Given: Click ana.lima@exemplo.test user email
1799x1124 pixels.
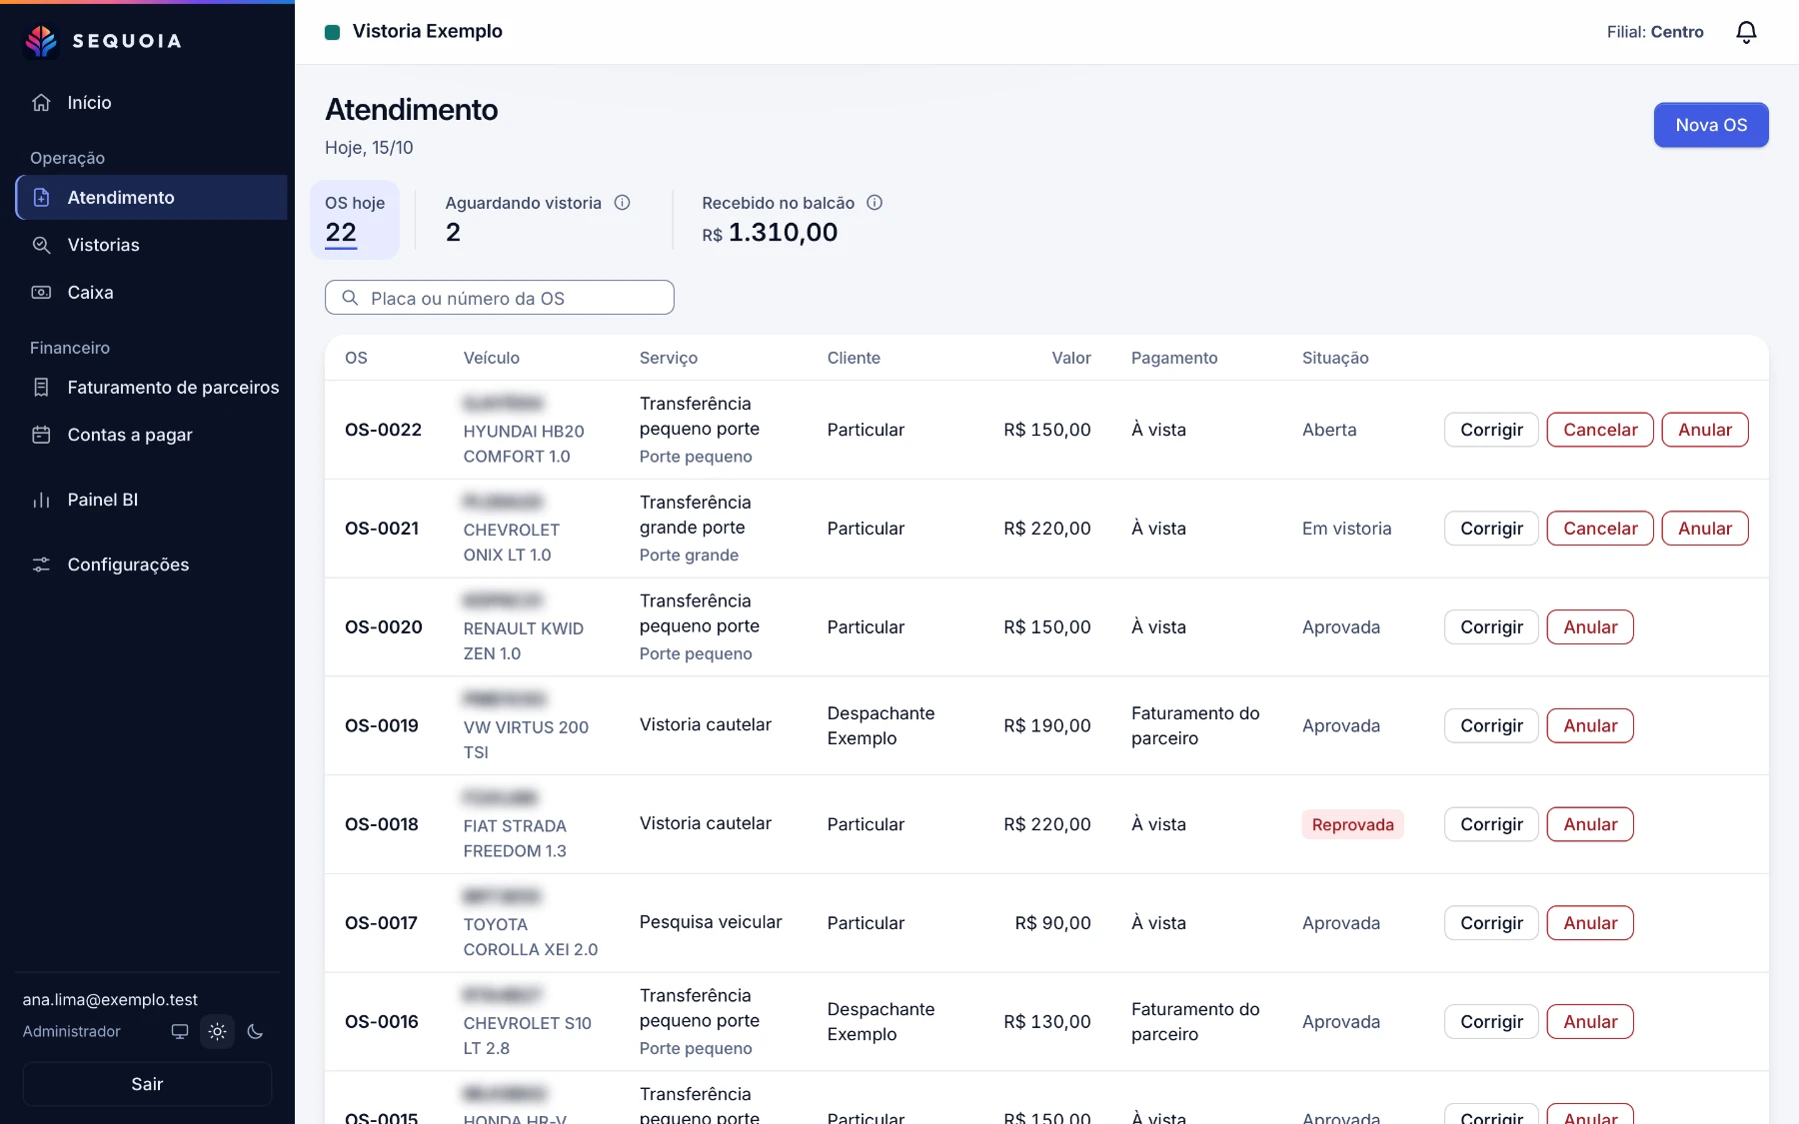Looking at the screenshot, I should [110, 999].
